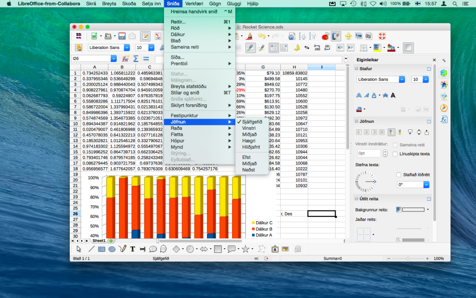
Task: Open the toolbar font size 10 dropdown
Action: coord(151,48)
